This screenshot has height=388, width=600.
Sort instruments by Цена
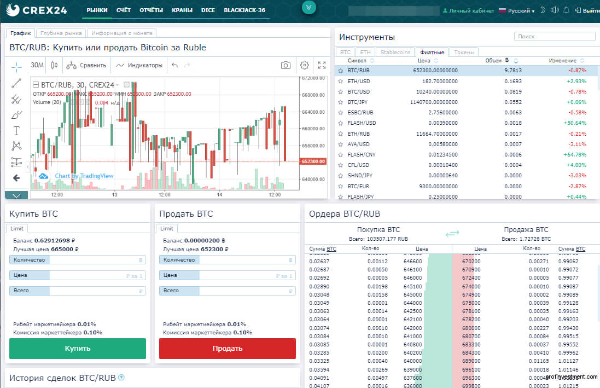(x=428, y=61)
